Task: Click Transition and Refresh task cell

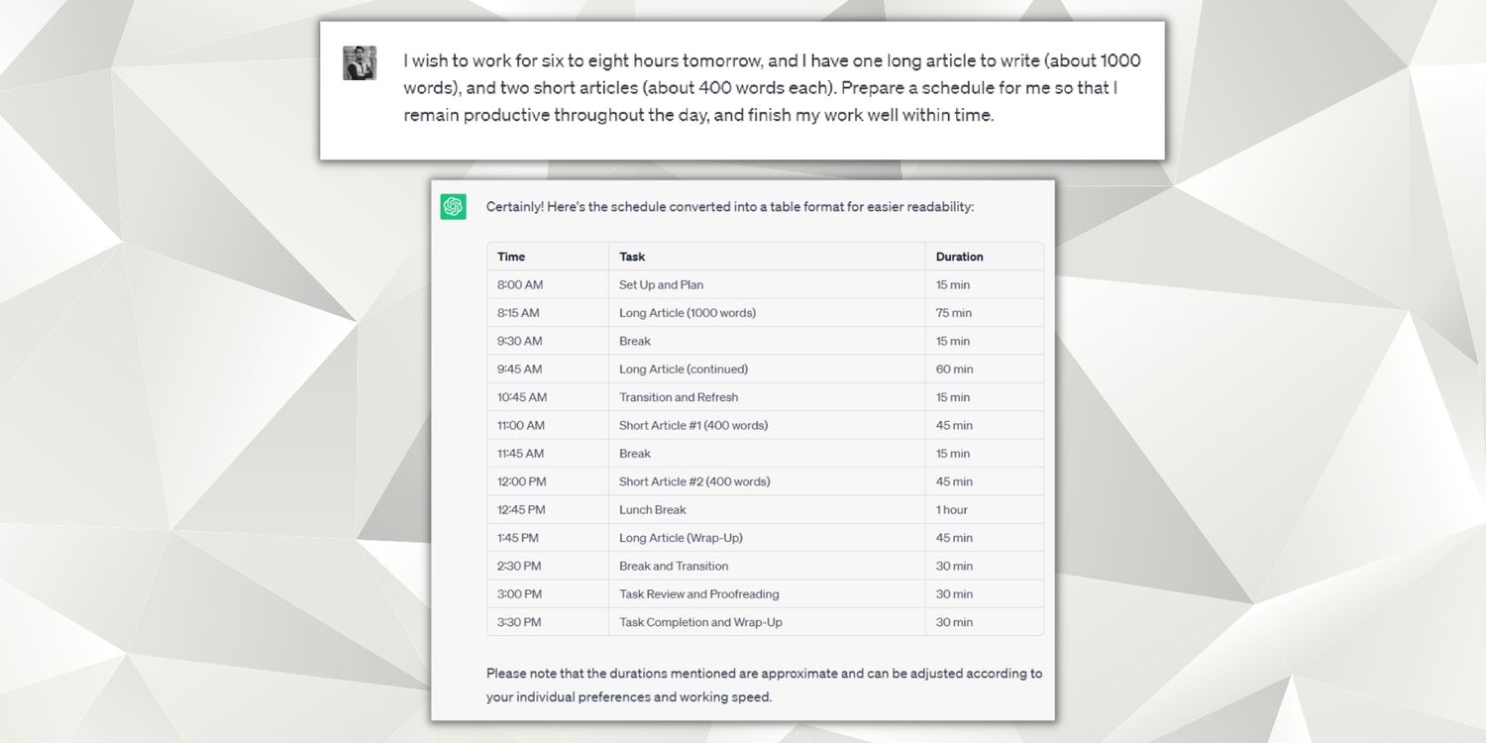Action: coord(679,397)
